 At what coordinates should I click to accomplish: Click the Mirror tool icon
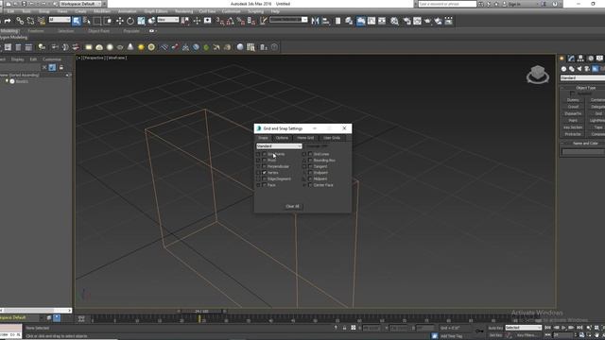tap(315, 21)
